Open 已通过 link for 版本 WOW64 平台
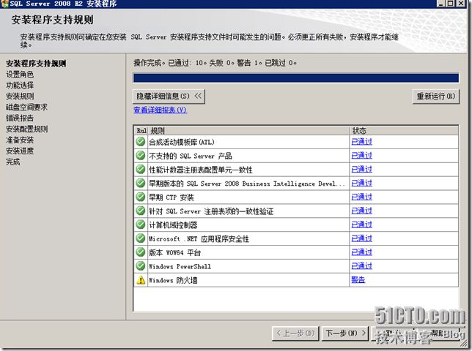Image resolution: width=472 pixels, height=351 pixels. point(361,252)
